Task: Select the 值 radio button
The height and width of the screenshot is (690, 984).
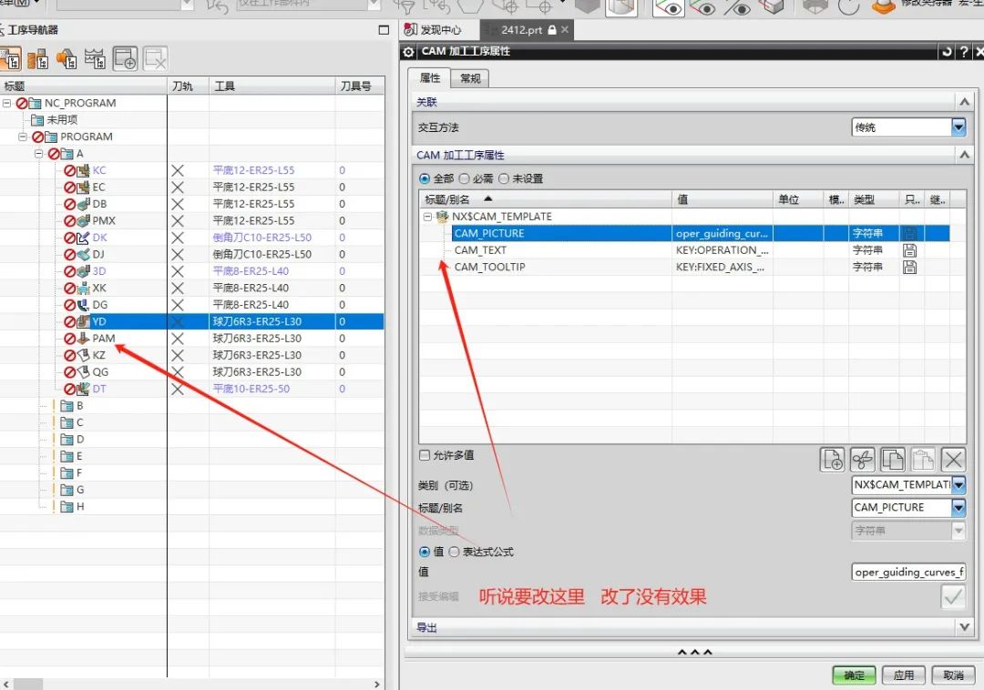Action: (425, 552)
